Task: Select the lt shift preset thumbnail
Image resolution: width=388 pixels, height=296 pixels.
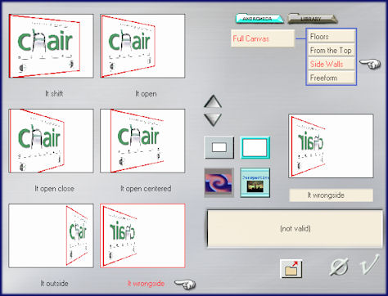Action: (51, 46)
